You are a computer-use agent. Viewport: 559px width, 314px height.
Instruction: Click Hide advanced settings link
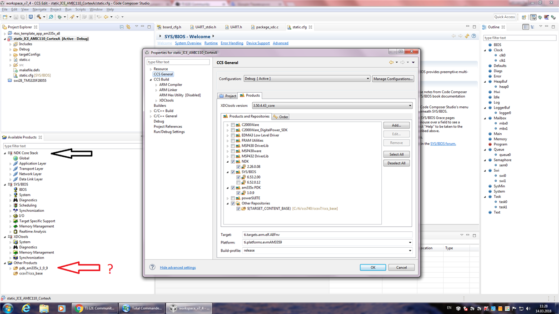(x=178, y=268)
